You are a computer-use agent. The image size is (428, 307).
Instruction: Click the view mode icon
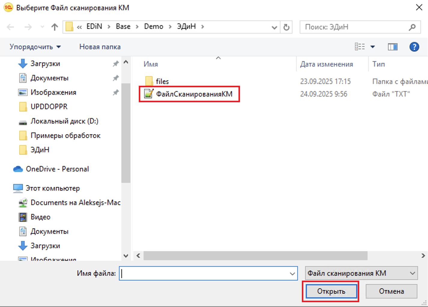pos(360,47)
